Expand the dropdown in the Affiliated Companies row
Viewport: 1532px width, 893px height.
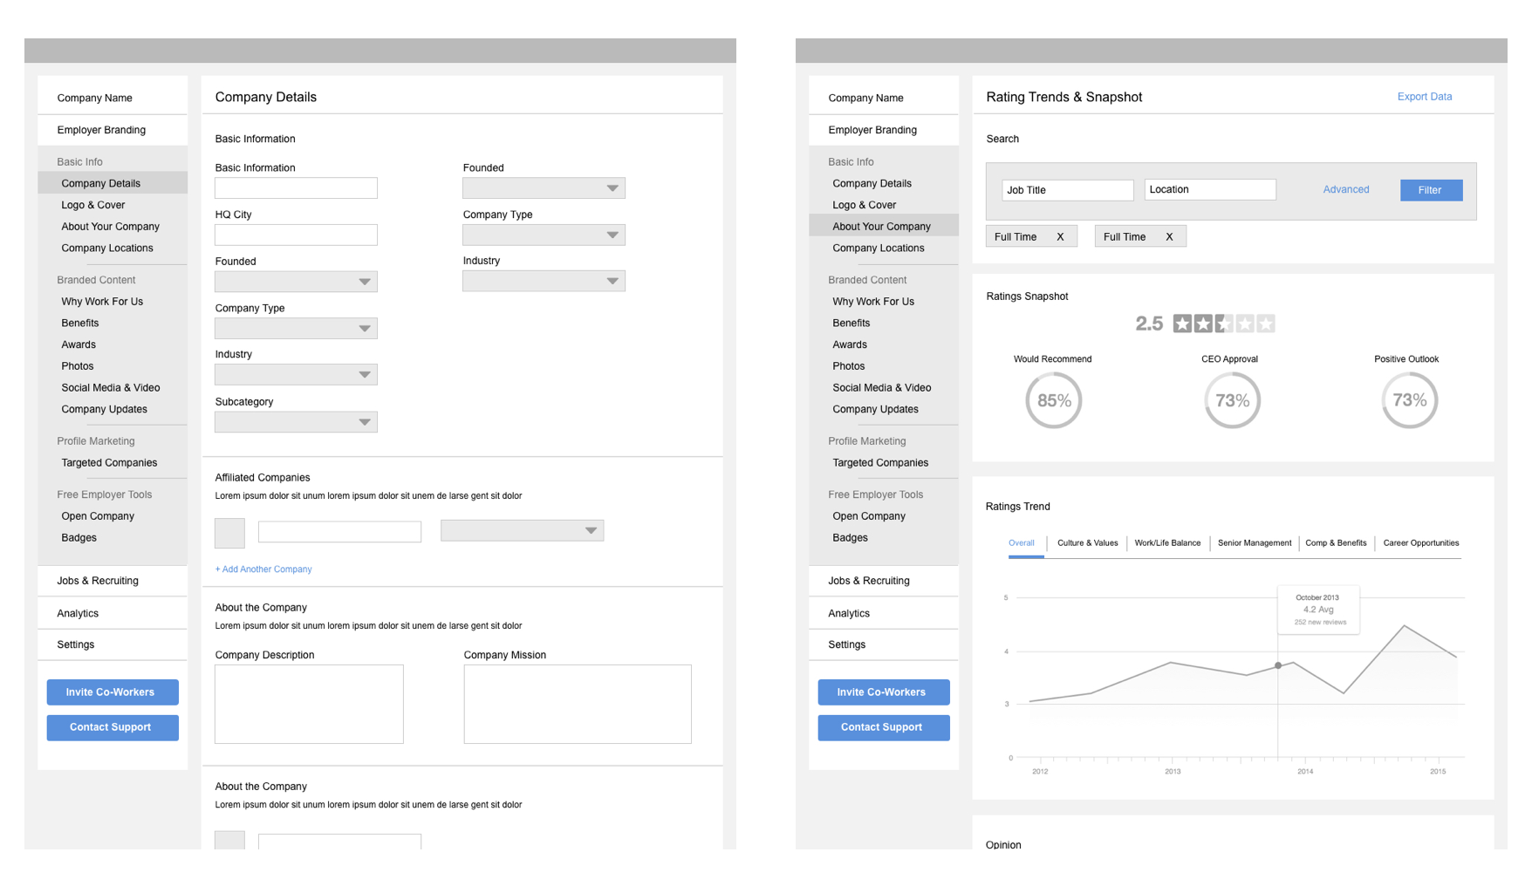522,530
